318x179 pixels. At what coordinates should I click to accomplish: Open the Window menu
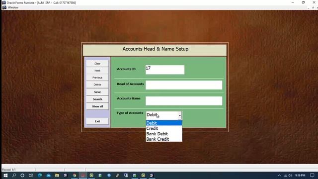coord(13,7)
